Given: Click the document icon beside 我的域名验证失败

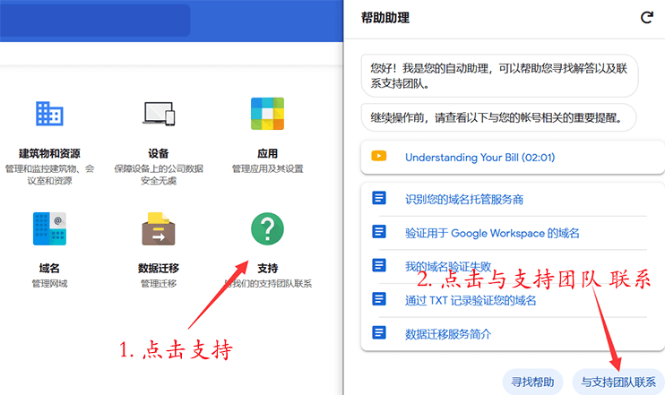Looking at the screenshot, I should (x=379, y=265).
